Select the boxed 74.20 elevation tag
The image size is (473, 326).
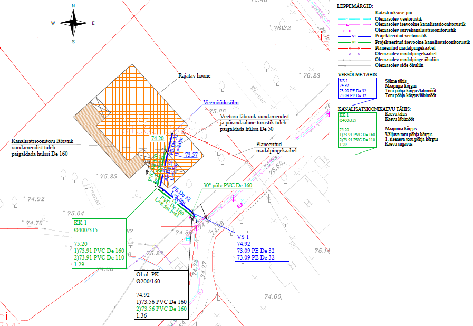[x=158, y=138]
